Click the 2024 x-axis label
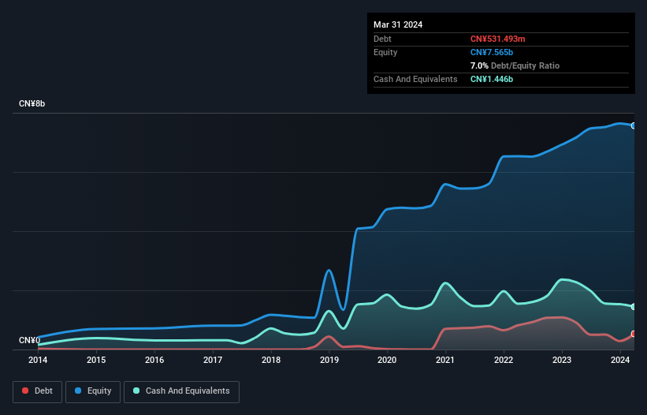 (x=620, y=361)
